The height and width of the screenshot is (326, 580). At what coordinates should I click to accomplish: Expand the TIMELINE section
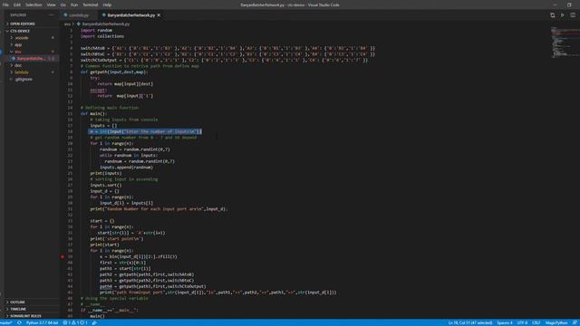click(x=18, y=309)
